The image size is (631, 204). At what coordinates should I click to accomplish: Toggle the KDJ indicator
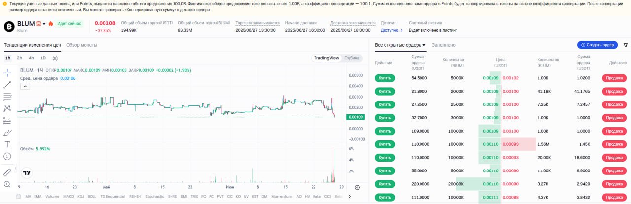[x=81, y=196]
